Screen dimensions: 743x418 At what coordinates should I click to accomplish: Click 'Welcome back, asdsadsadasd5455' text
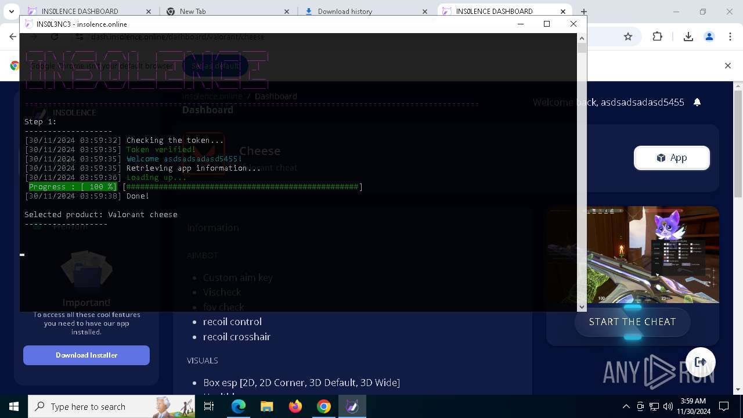pos(608,102)
